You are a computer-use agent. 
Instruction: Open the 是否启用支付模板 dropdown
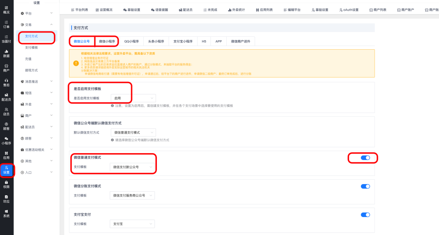[x=133, y=98]
